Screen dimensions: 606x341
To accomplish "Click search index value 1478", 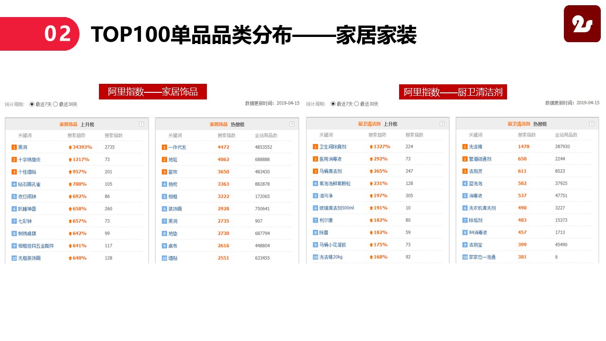I will click(x=524, y=147).
